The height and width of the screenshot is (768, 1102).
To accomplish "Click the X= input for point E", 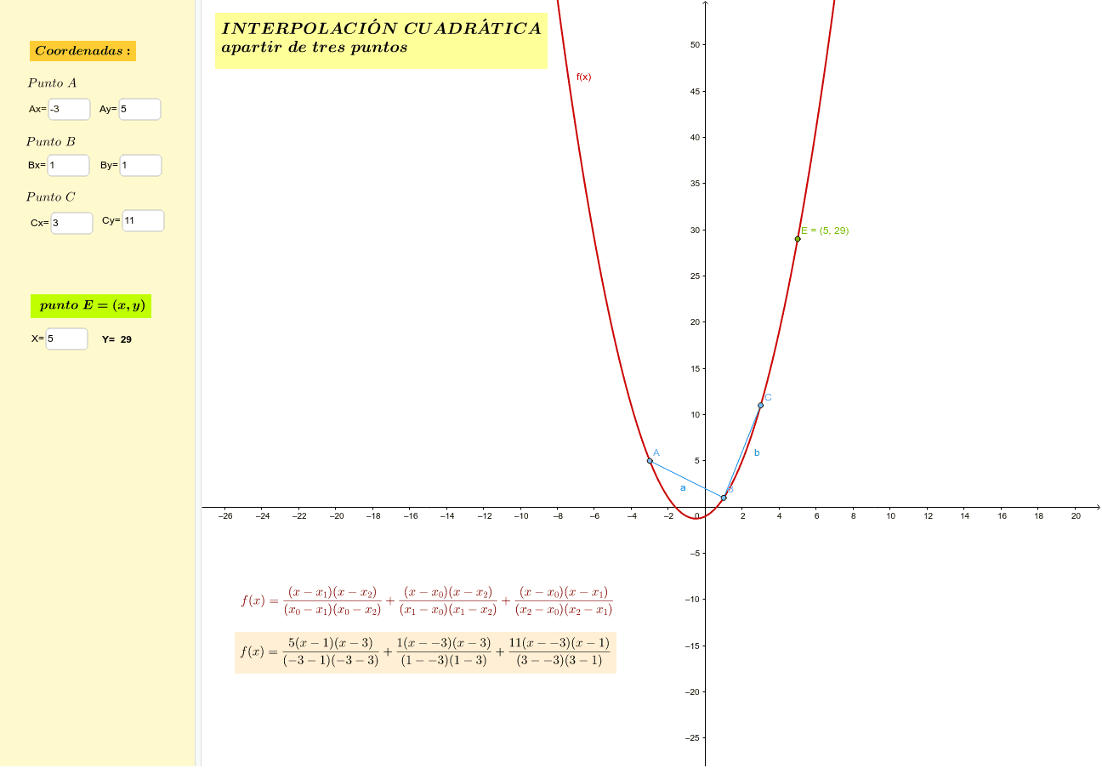I will click(x=67, y=338).
